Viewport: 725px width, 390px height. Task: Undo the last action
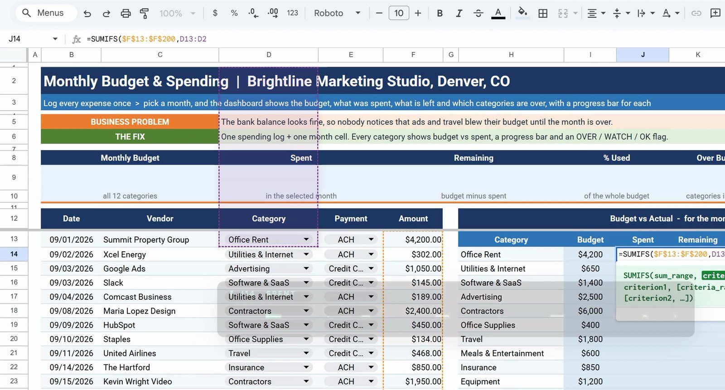coord(87,14)
